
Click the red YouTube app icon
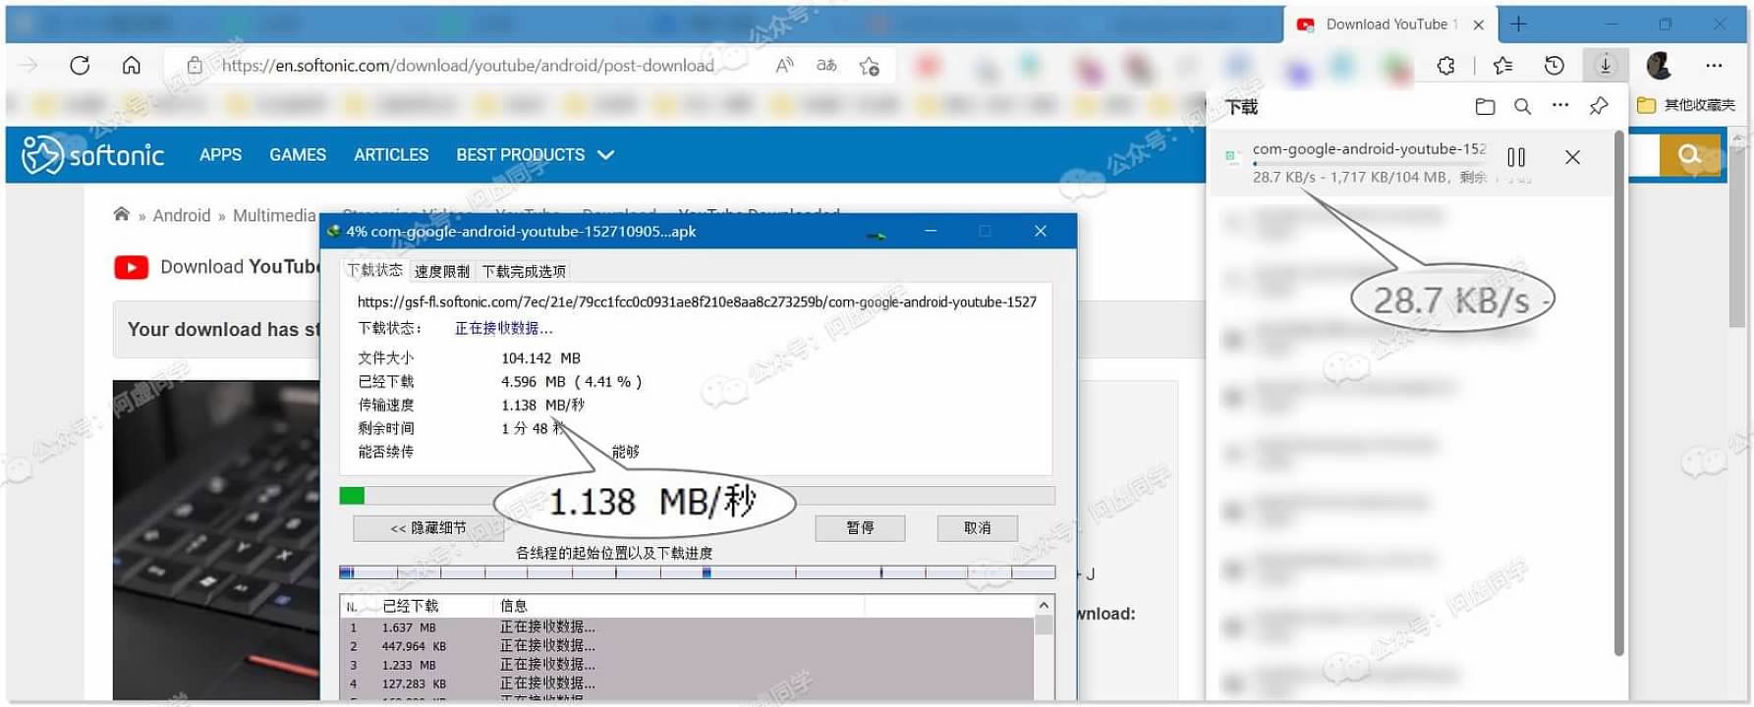(x=132, y=267)
